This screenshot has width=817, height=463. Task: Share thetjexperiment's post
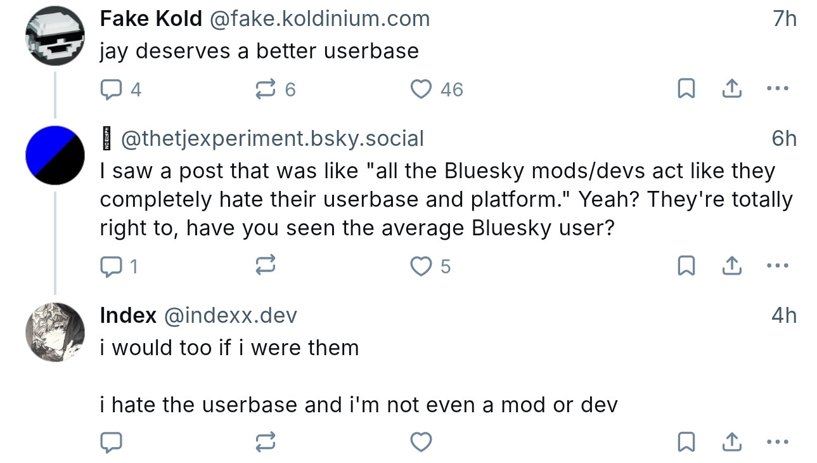(x=731, y=266)
